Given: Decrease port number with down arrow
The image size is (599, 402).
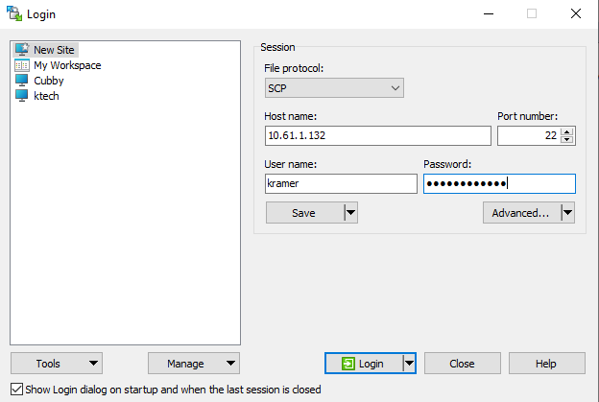Looking at the screenshot, I should pyautogui.click(x=568, y=140).
